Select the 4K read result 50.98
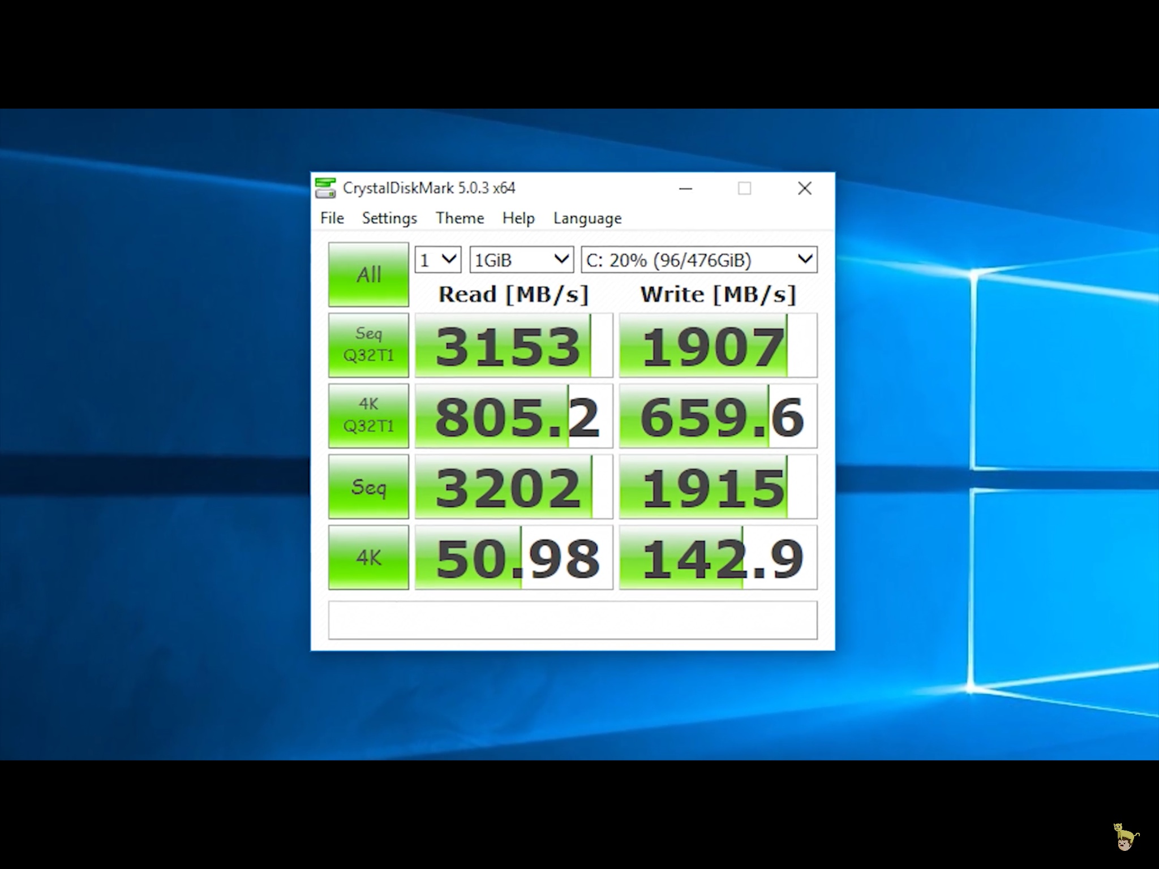Screen dimensions: 1159x869 tap(514, 557)
